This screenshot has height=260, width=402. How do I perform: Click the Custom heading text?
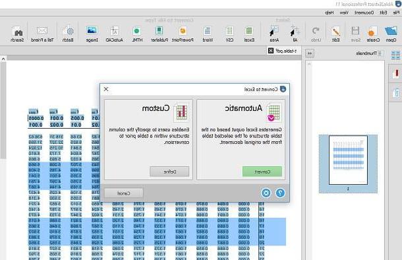point(156,108)
